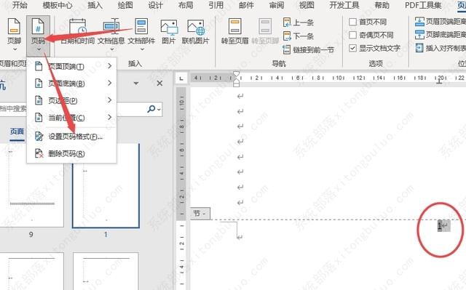The image size is (466, 290).
Task: Toggle the 奇偶页不同 checkbox
Action: 352,35
